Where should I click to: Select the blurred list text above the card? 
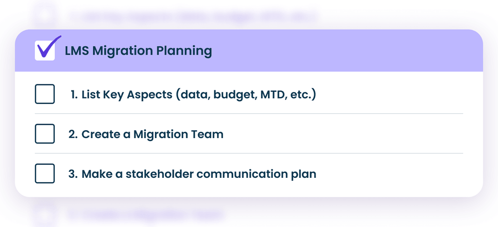tap(192, 16)
